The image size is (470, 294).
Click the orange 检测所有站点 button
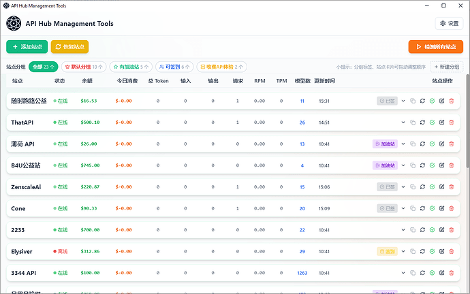pos(436,47)
